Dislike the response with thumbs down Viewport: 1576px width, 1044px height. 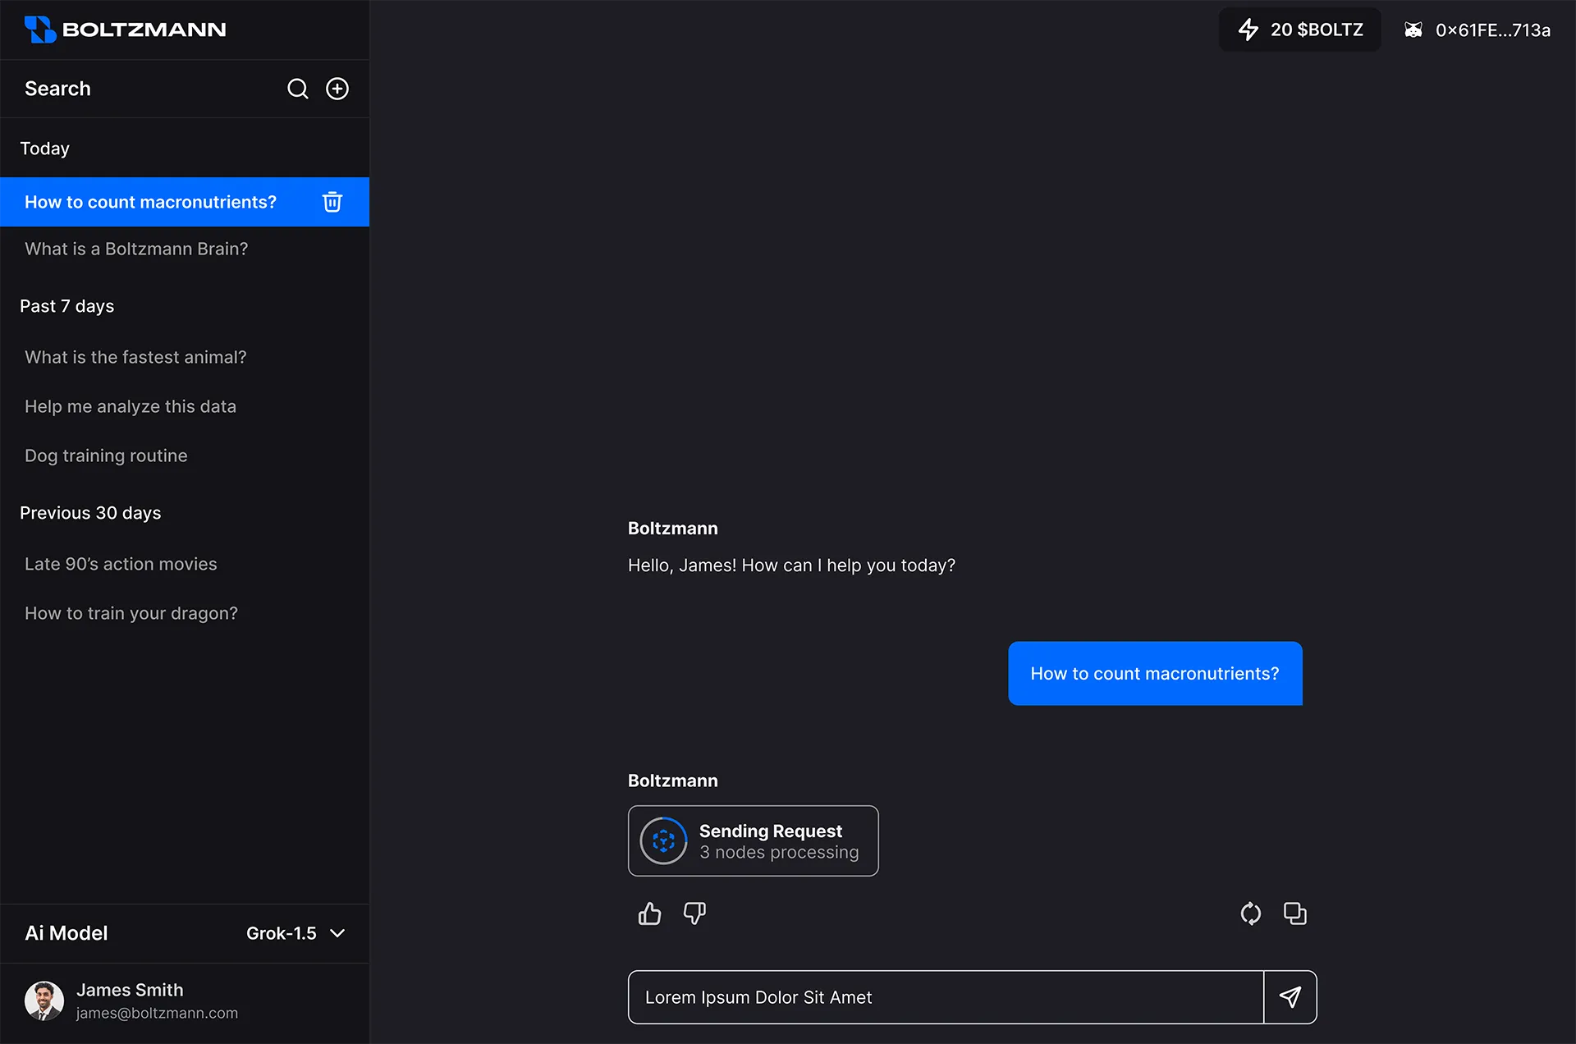click(x=694, y=913)
